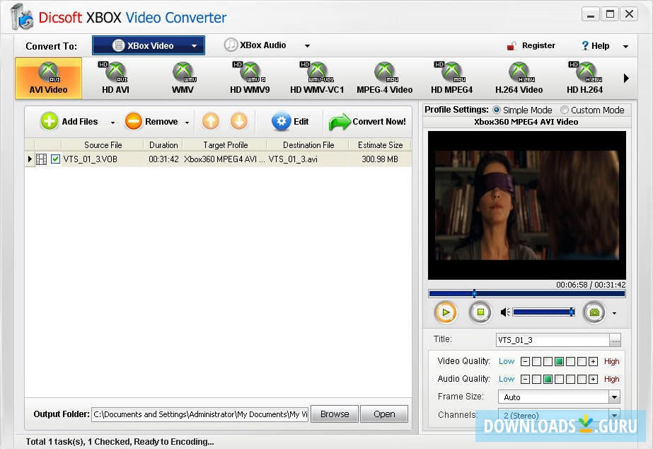Select the MPEG-4 Video profile

[384, 76]
